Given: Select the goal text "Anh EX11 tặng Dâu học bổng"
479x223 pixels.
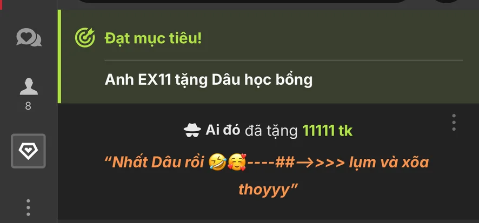Looking at the screenshot, I should coord(209,80).
